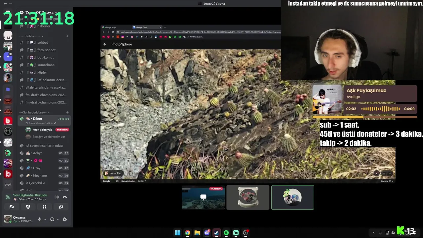Open noise suppression waveform settings

57,197
